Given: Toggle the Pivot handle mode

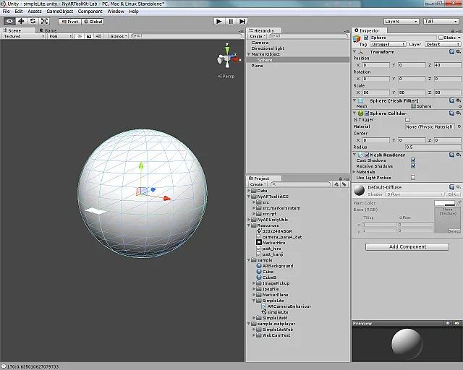Looking at the screenshot, I should tap(70, 22).
